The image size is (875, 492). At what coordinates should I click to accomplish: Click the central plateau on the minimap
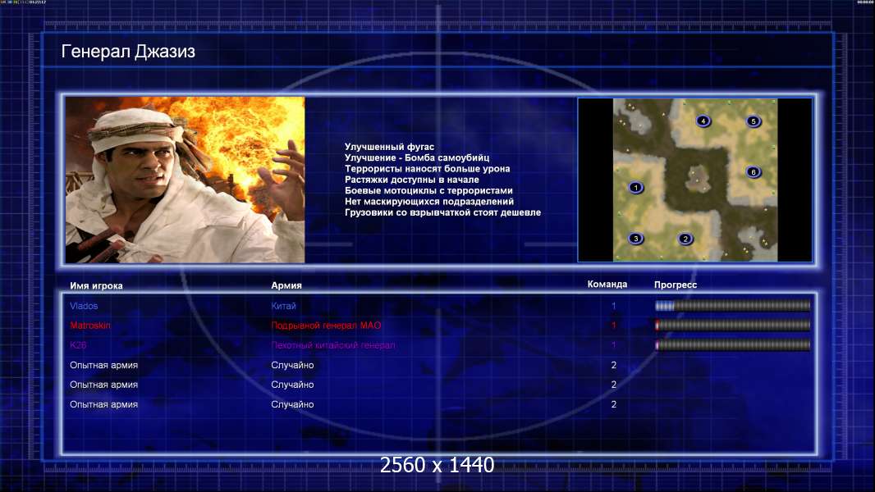tap(698, 178)
